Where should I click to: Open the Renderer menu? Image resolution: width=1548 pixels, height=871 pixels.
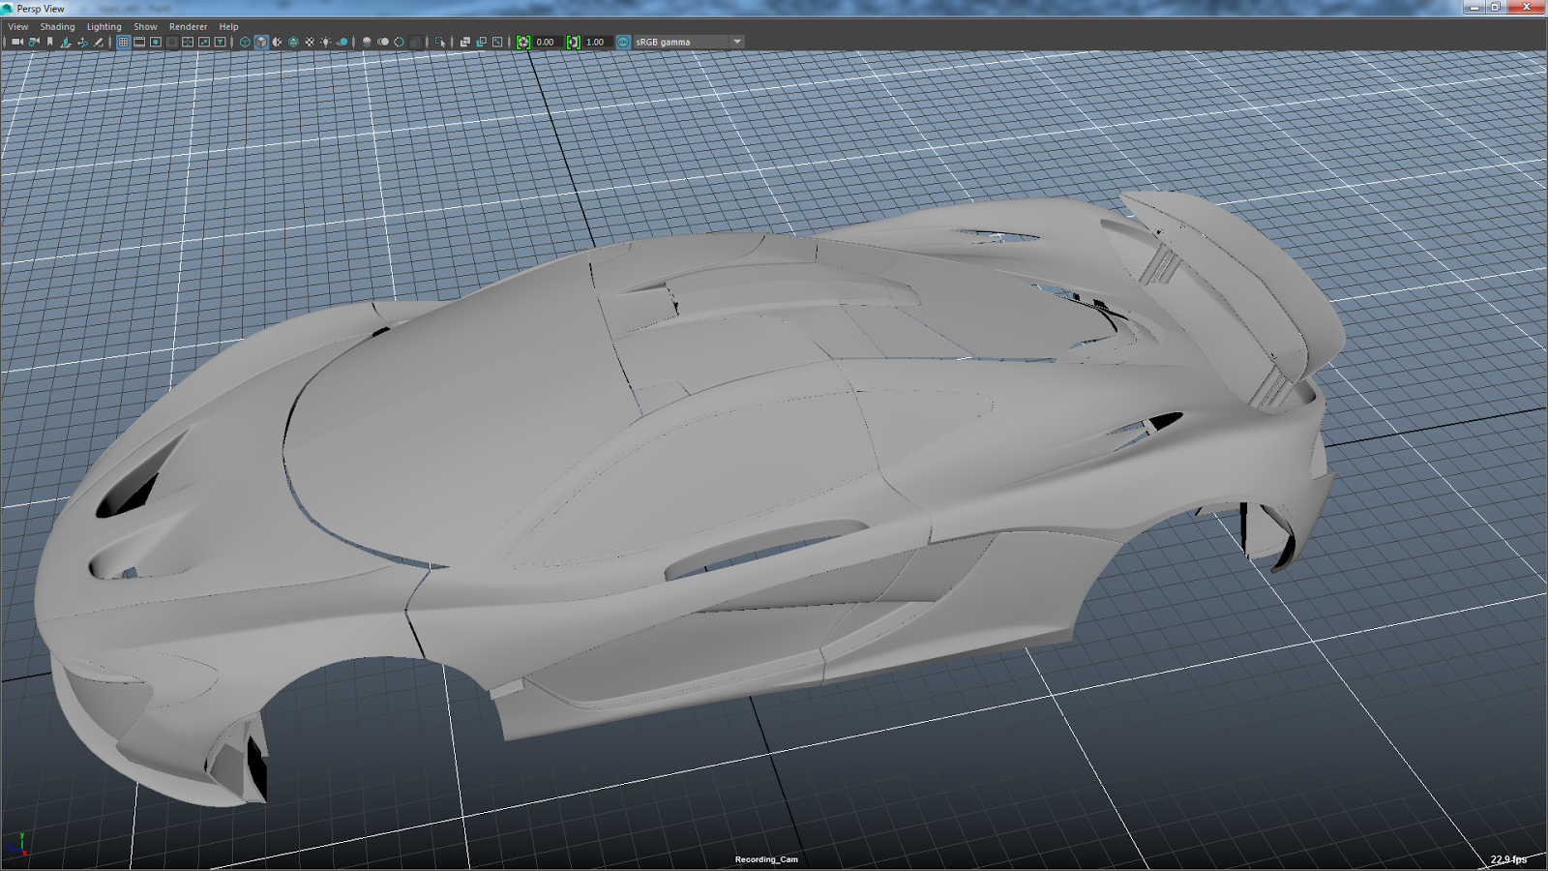click(x=188, y=27)
